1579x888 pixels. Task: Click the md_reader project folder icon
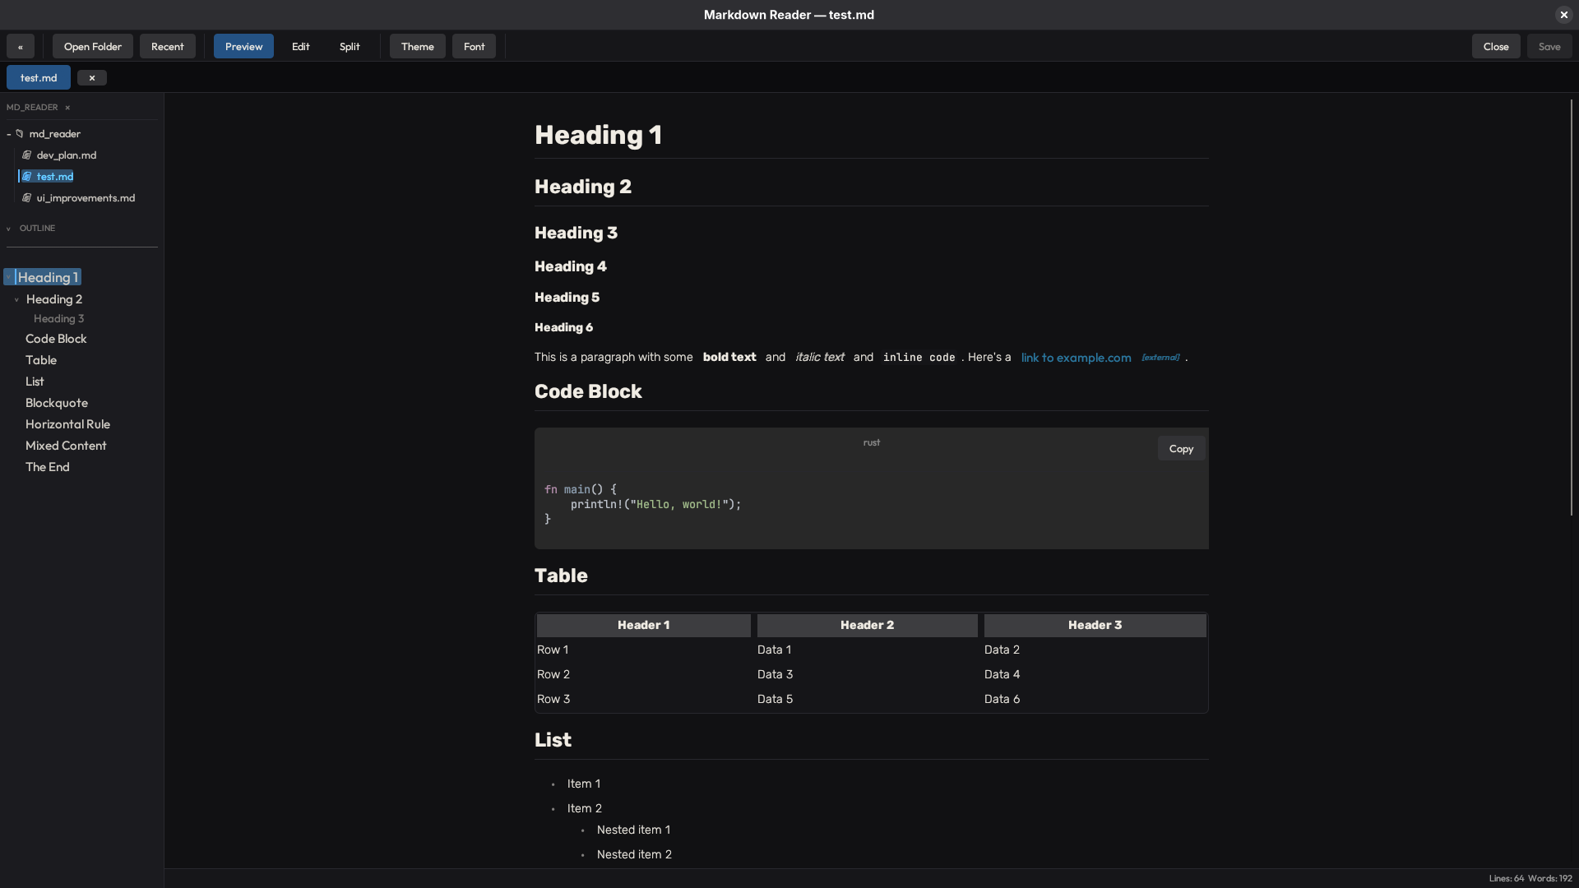click(x=19, y=133)
